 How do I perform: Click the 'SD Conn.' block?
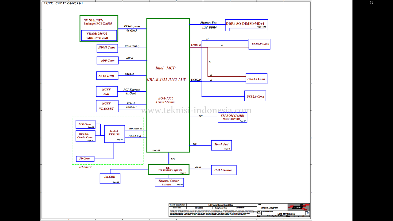pos(85,159)
